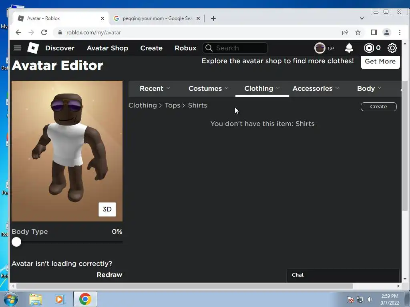
Task: Expand the Clothing dropdown tab
Action: click(x=262, y=88)
